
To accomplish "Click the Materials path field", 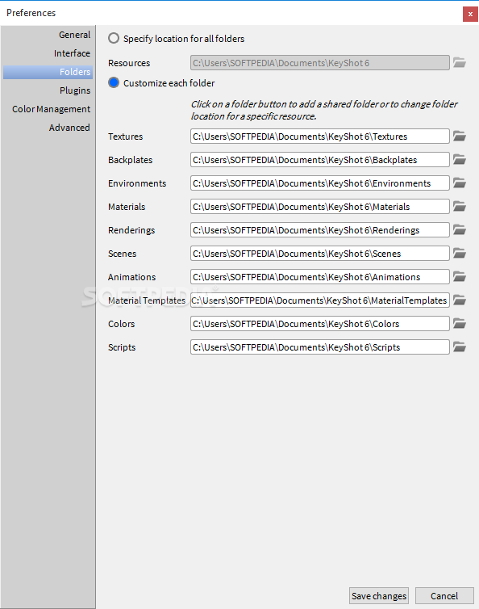I will click(320, 207).
